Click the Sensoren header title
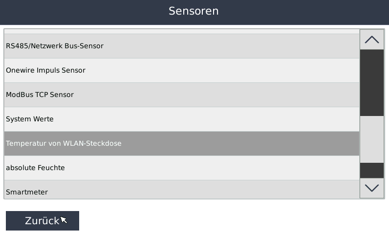Image resolution: width=389 pixels, height=232 pixels. tap(194, 11)
